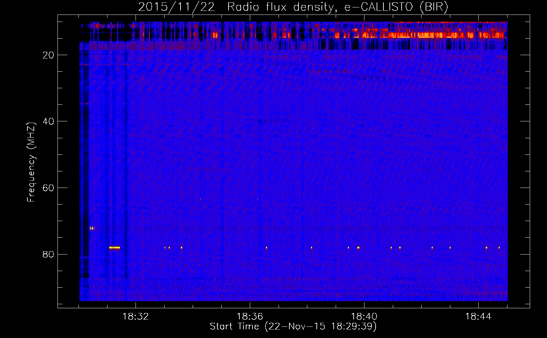Click the long yellow burst near 78 MHz
This screenshot has height=338, width=547.
(115, 248)
